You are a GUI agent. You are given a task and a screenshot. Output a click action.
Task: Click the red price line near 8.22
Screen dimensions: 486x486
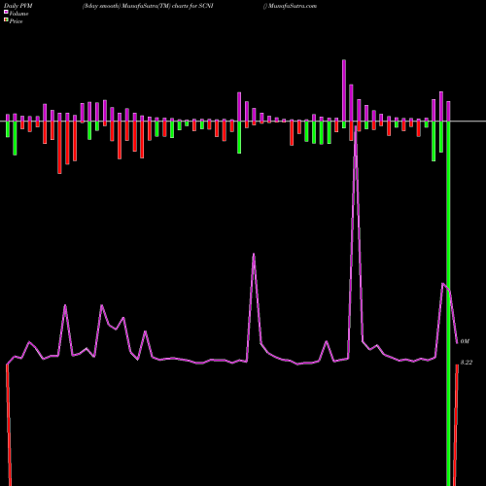456,425
